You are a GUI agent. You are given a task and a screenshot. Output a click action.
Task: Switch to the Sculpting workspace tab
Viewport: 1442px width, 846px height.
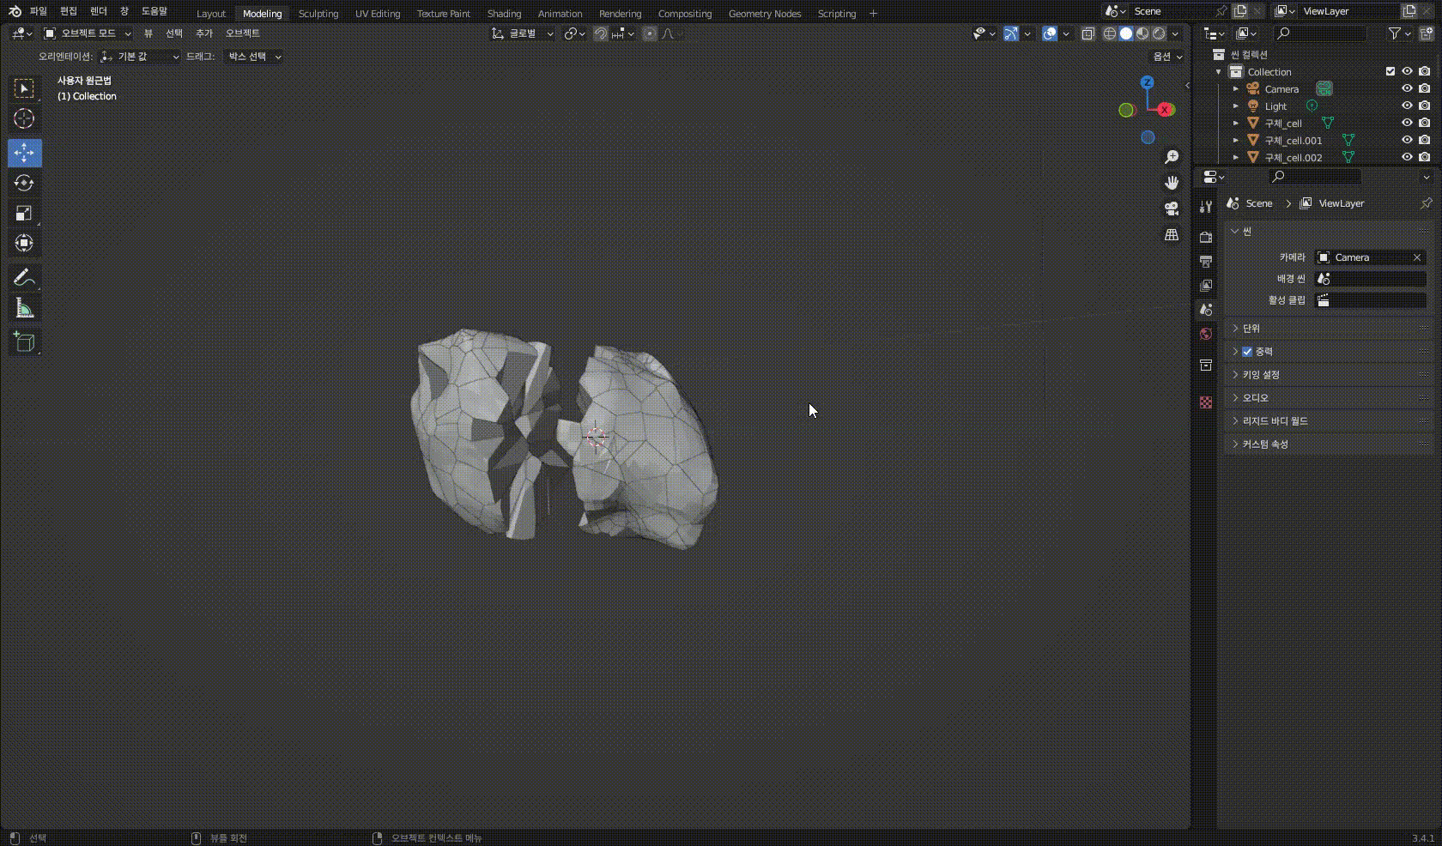pyautogui.click(x=318, y=13)
